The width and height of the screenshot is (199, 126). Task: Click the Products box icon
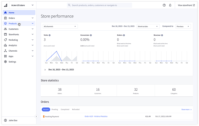click(5, 23)
